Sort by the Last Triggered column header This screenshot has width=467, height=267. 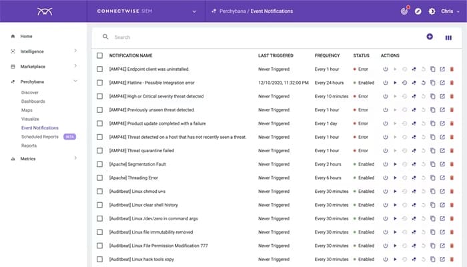[x=276, y=55]
